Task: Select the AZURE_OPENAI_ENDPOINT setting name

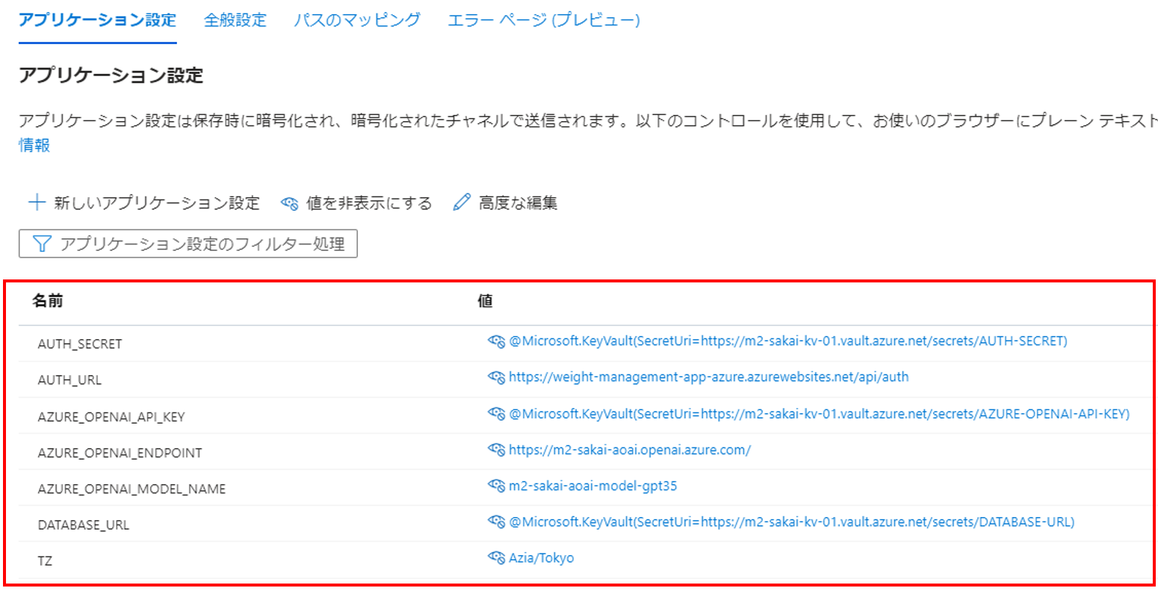Action: (x=120, y=453)
